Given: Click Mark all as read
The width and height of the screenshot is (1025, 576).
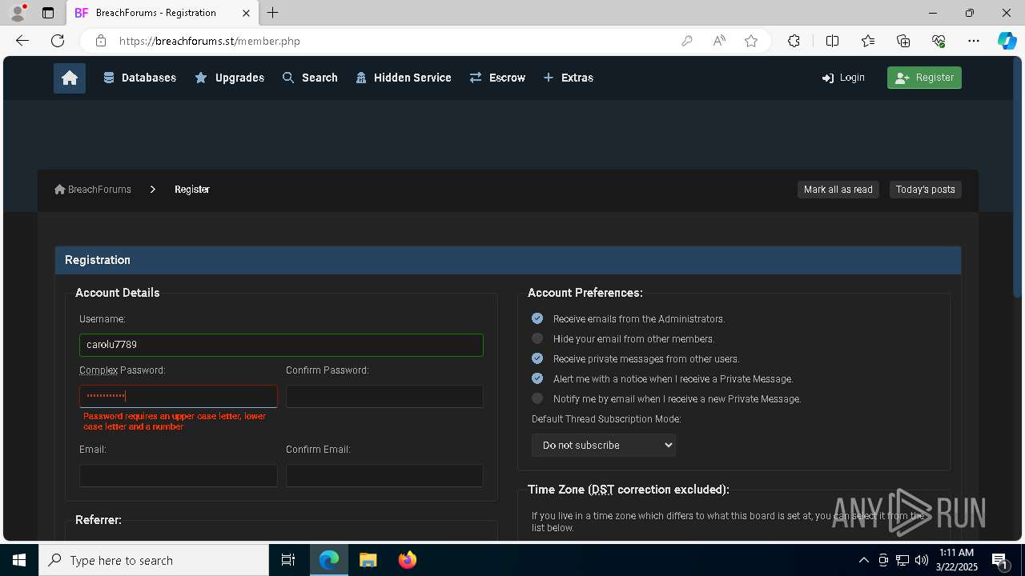Looking at the screenshot, I should click(x=838, y=190).
